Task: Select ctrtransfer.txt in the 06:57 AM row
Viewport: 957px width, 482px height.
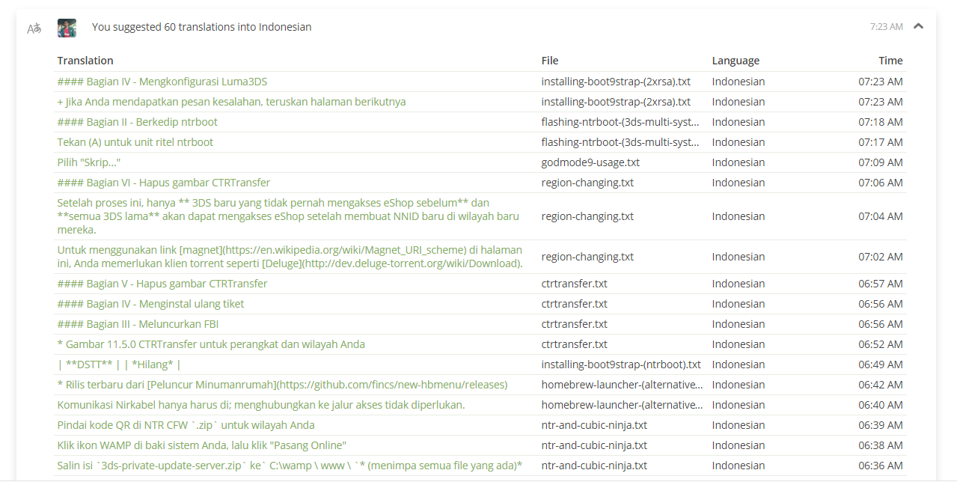Action: pos(575,284)
